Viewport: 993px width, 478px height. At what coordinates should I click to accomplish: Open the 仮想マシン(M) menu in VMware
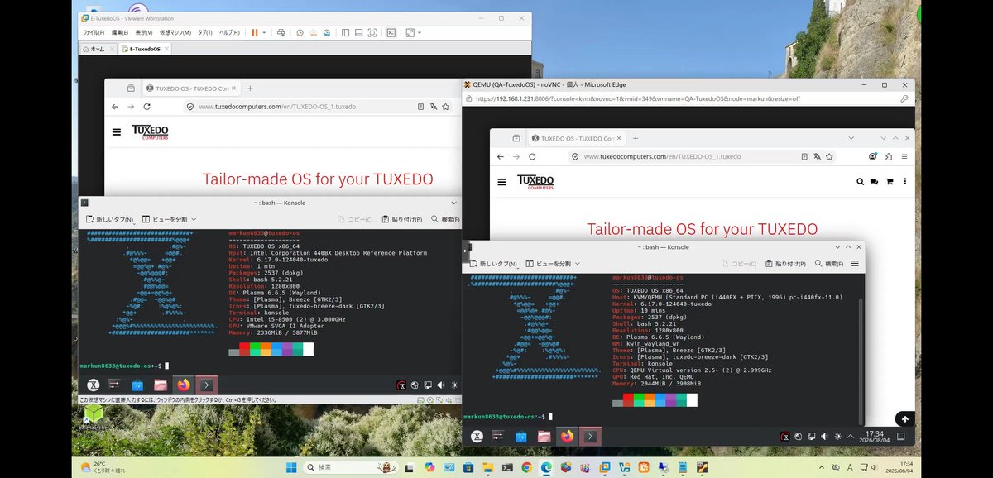click(175, 32)
